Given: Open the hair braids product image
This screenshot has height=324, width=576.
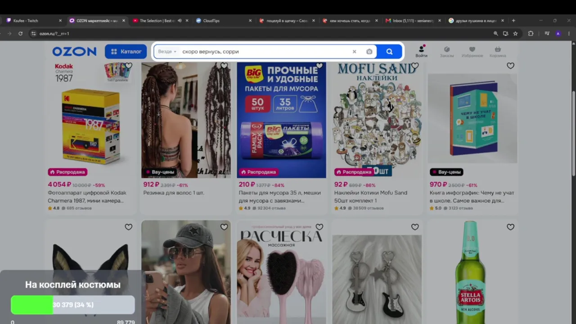Looking at the screenshot, I should point(186,119).
